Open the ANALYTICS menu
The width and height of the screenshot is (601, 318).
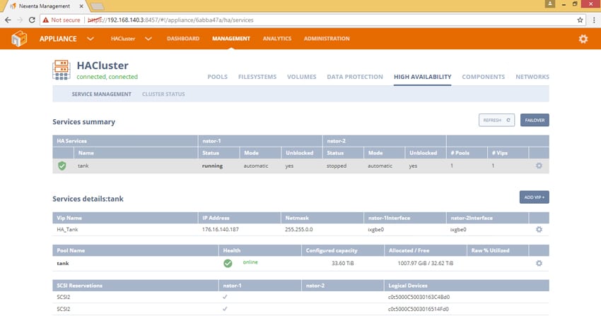tap(277, 39)
